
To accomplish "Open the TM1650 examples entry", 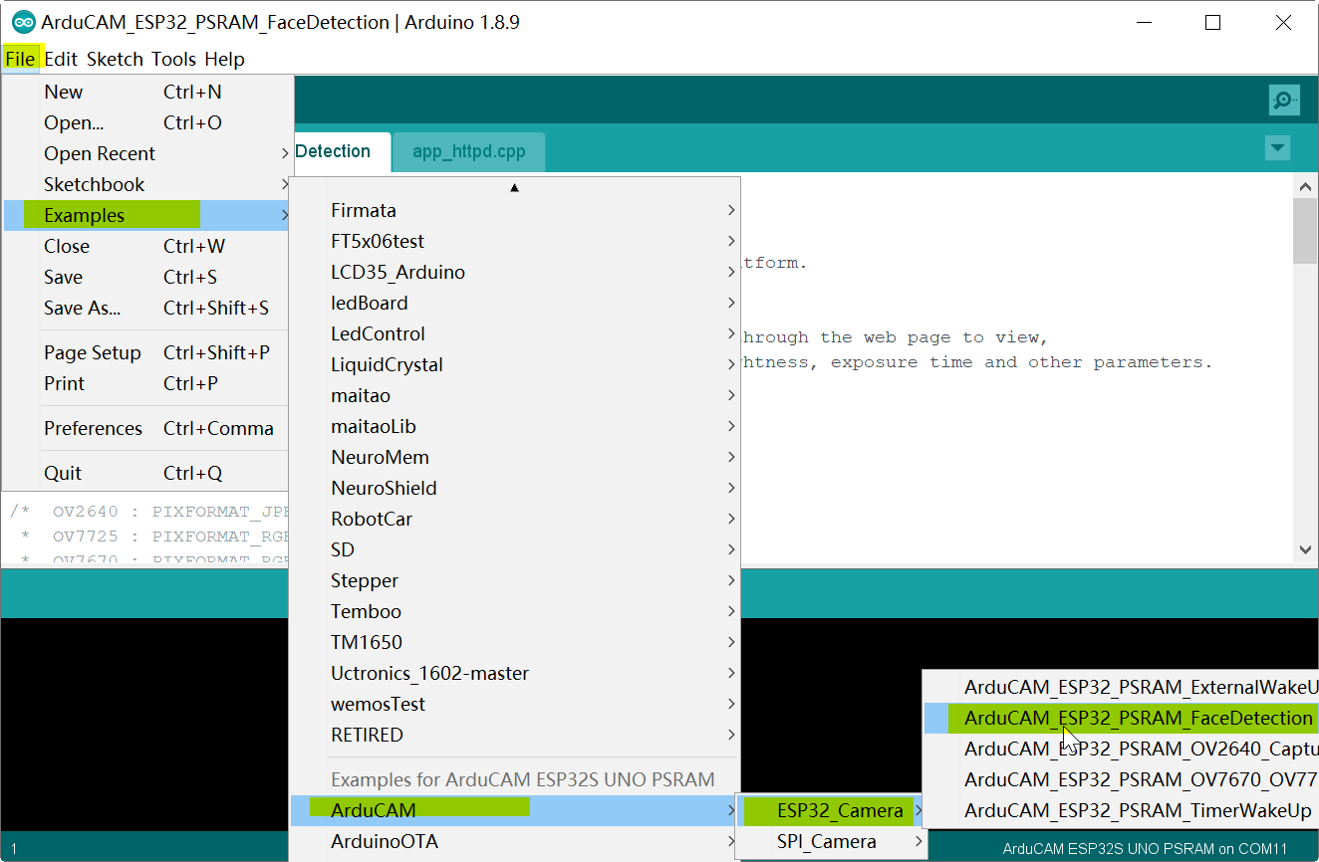I will tap(515, 642).
